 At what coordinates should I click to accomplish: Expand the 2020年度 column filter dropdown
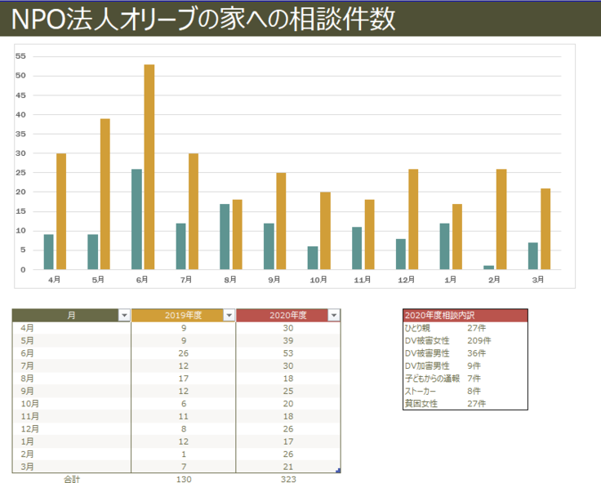pos(334,315)
